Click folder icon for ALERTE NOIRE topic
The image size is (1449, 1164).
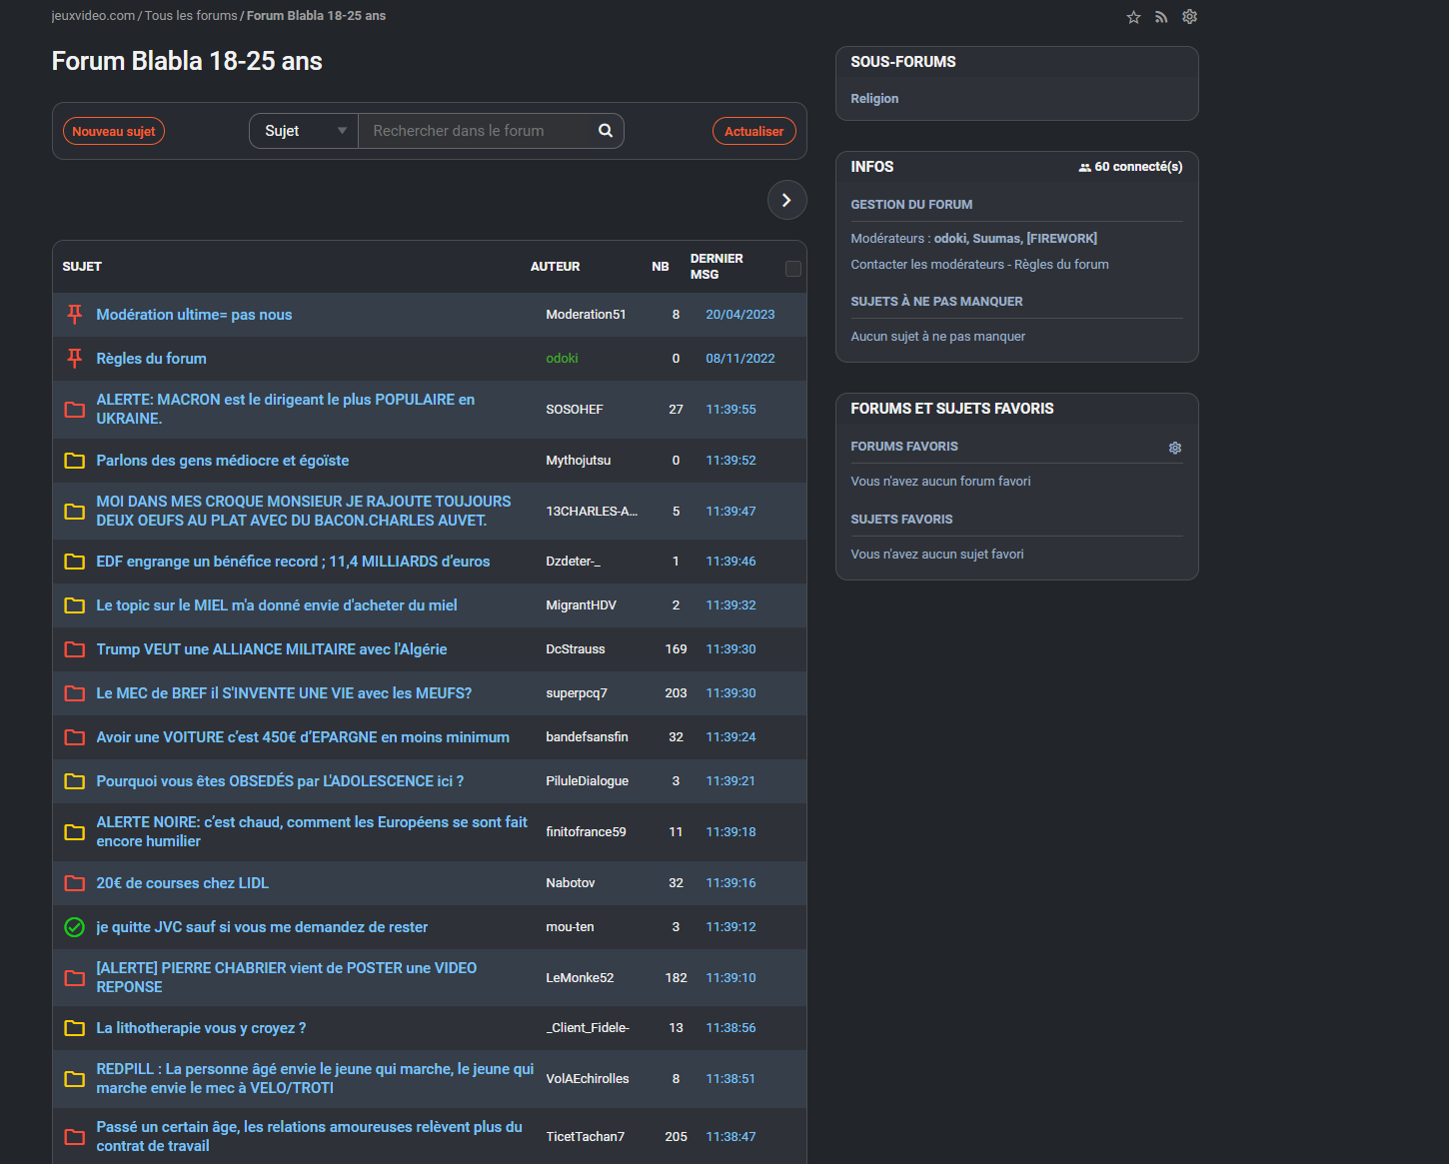pyautogui.click(x=74, y=832)
